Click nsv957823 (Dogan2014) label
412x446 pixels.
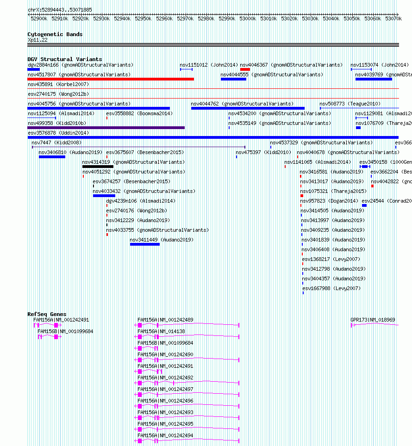[x=329, y=201]
